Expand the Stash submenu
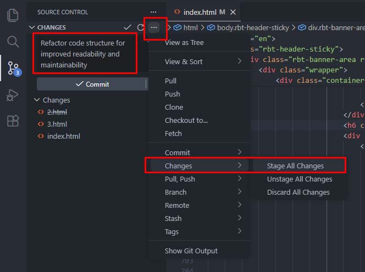Screen dimensions: 365x272 tap(200, 219)
